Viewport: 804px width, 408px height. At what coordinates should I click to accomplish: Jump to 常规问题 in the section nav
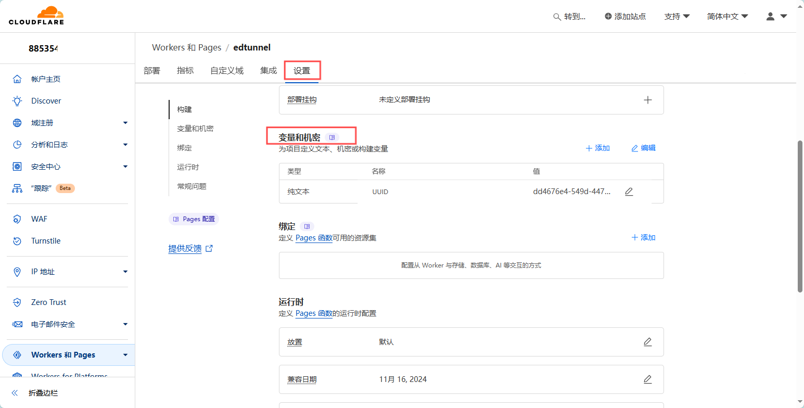[192, 186]
